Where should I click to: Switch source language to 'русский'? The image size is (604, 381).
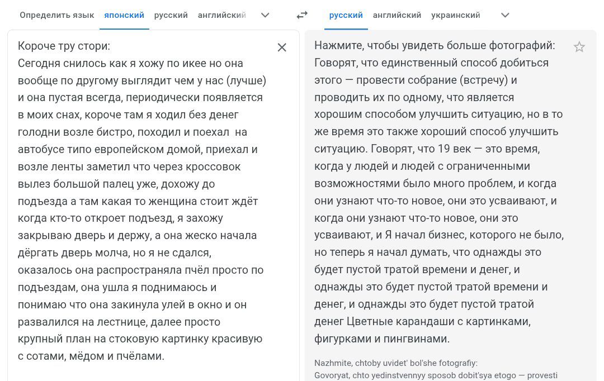171,16
